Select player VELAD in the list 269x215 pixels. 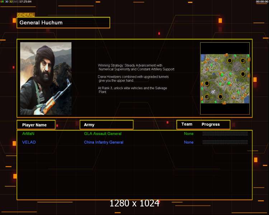point(29,142)
